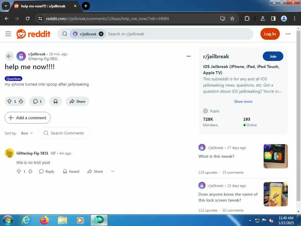Navigate forward in the browser
Viewport: 301px width, 226px height.
pos(17,19)
